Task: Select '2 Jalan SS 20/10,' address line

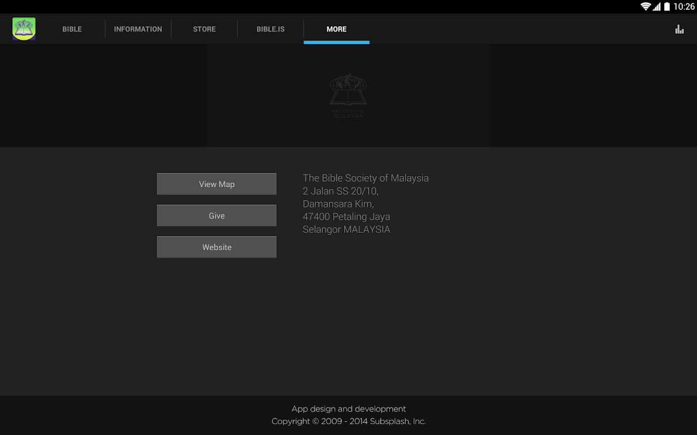Action: [x=340, y=191]
